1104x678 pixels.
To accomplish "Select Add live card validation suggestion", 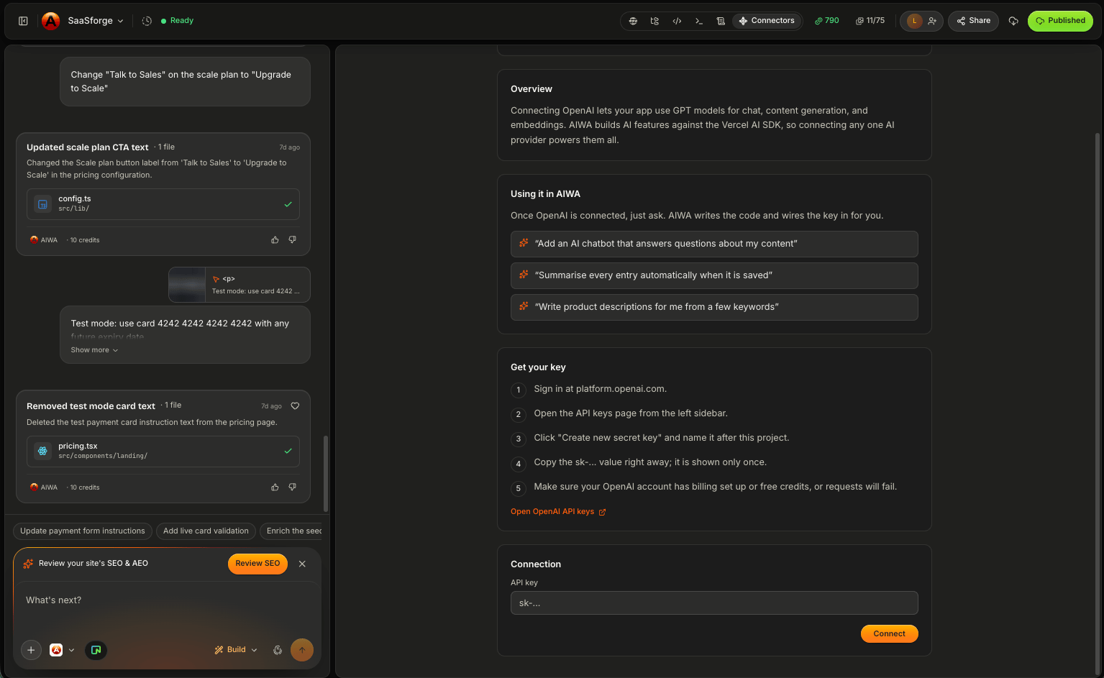I will (x=206, y=531).
